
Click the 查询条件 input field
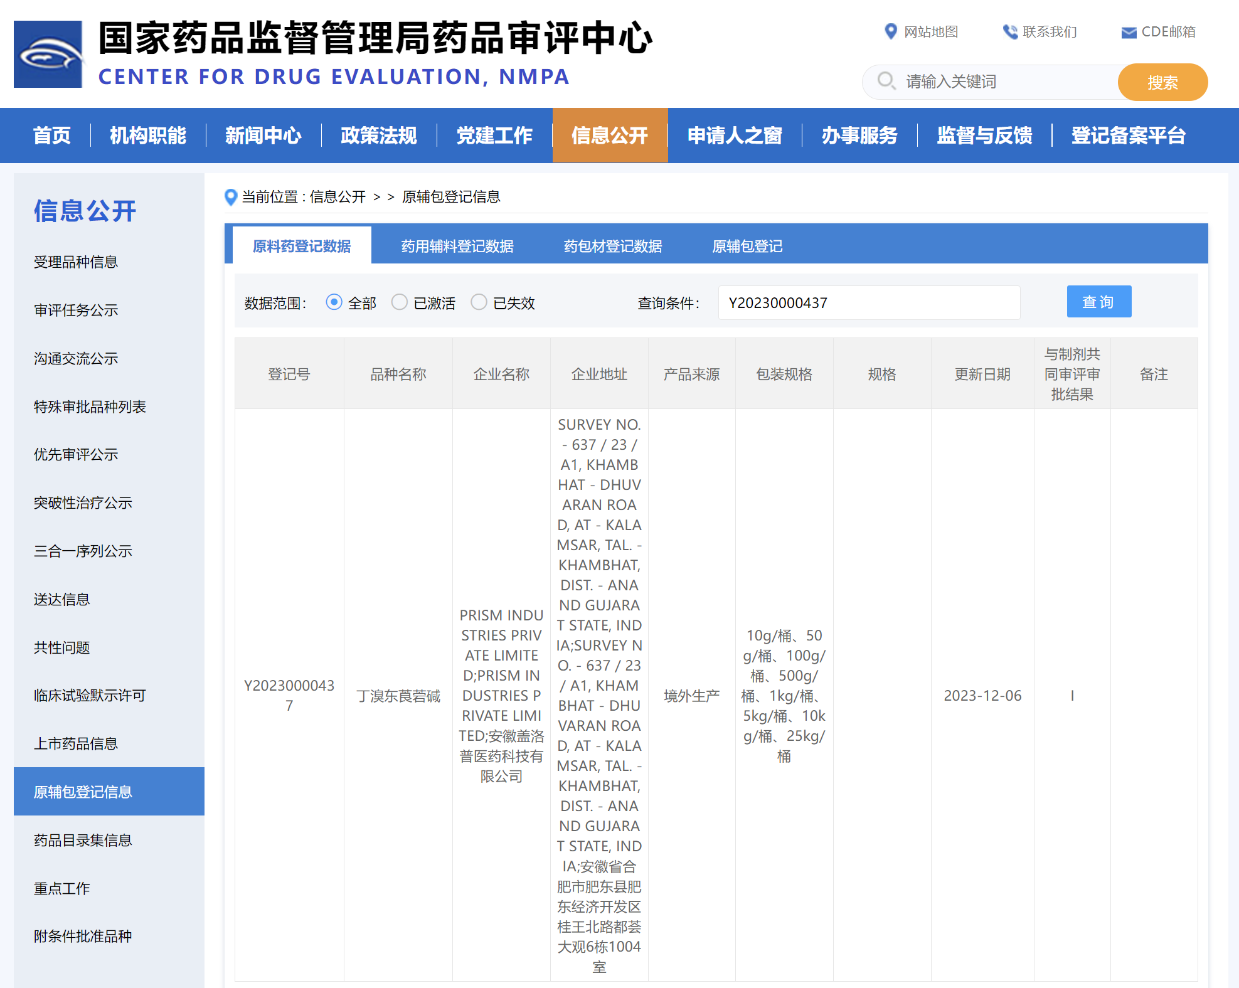868,303
